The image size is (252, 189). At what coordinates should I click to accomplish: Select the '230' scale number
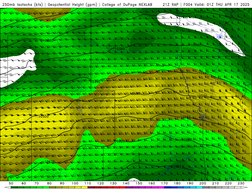[241, 183]
